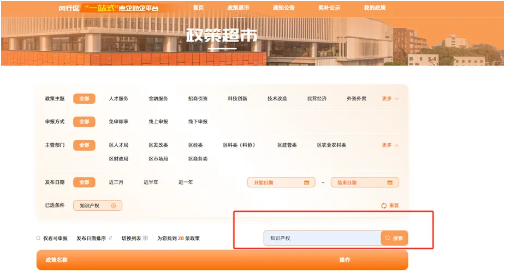The image size is (505, 273).
Task: Click the grid icon next to 切换列表
Action: tap(145, 238)
